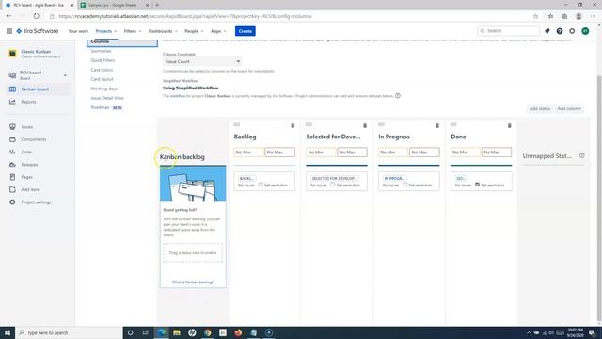Open the app switcher grid icon
Screen dimensions: 602x339
(9, 31)
